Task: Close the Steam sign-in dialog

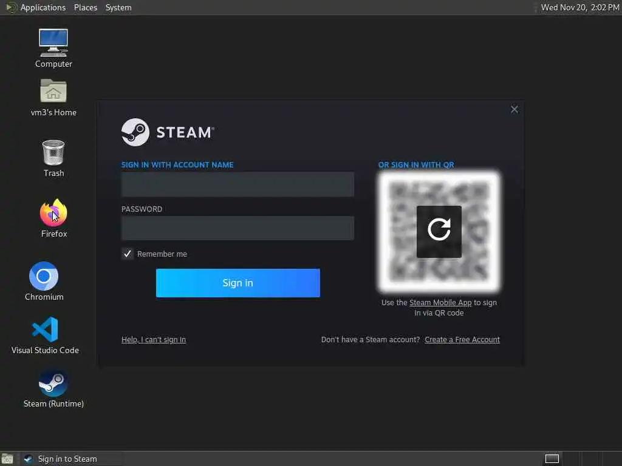Action: coord(514,109)
